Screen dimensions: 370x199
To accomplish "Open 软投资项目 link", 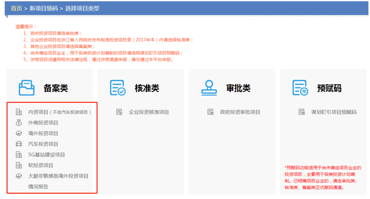I will [40, 165].
